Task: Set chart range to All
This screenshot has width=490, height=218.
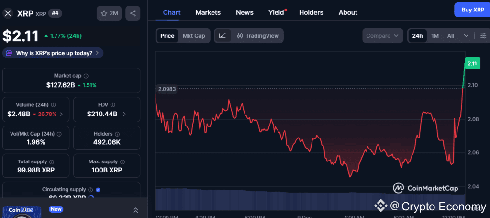Action: pos(450,35)
